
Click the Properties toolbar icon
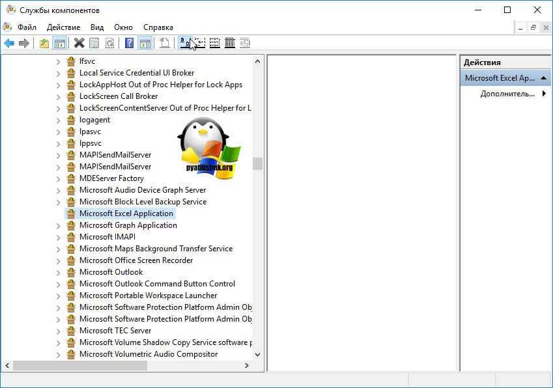click(94, 44)
